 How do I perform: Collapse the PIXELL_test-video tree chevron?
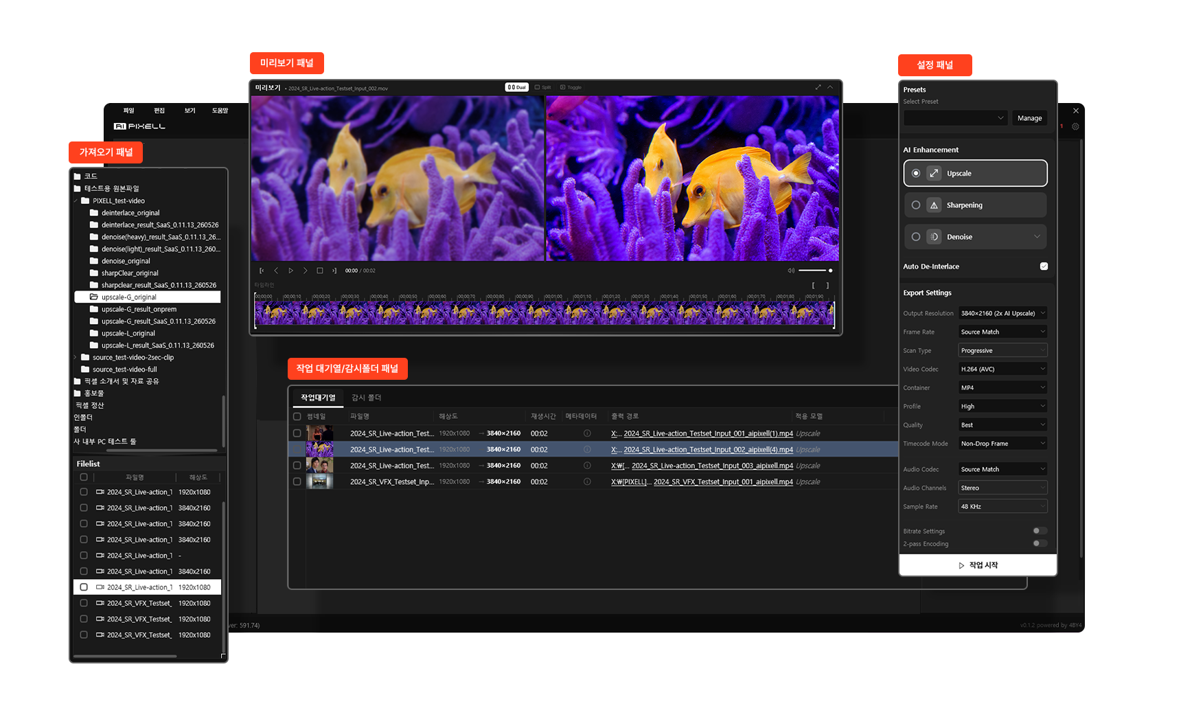pyautogui.click(x=76, y=201)
